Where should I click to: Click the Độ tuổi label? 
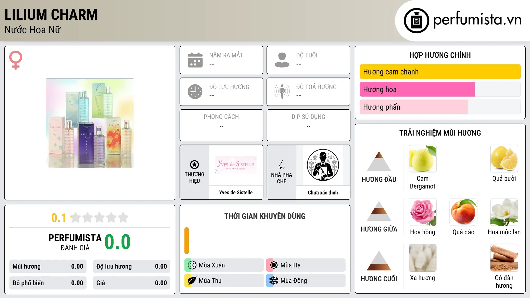[307, 55]
